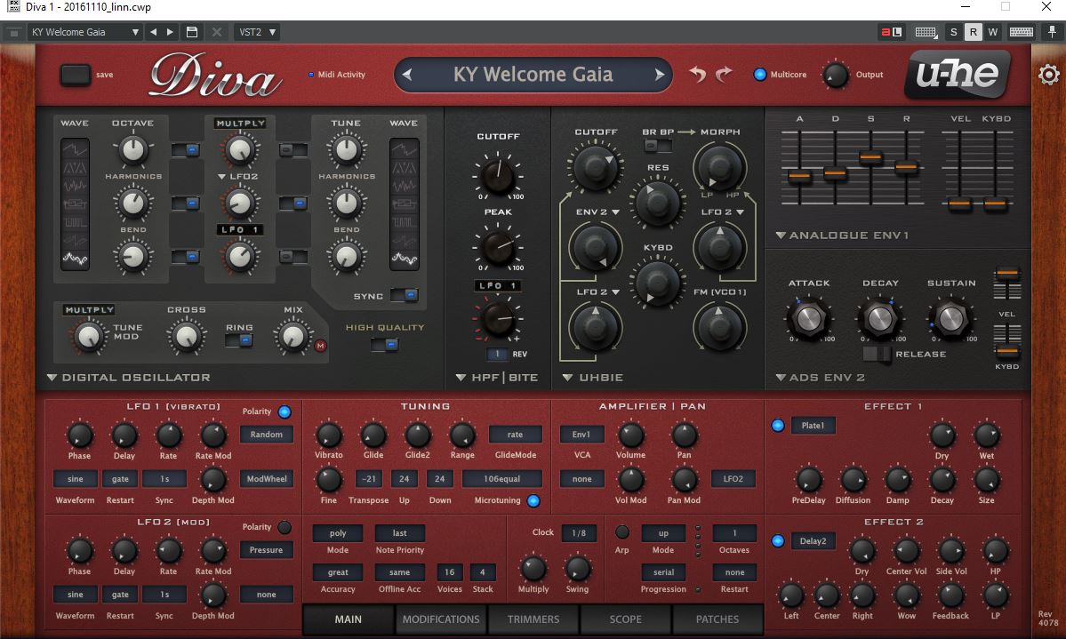The height and width of the screenshot is (639, 1066).
Task: Click the Read automation R button
Action: coord(974,32)
